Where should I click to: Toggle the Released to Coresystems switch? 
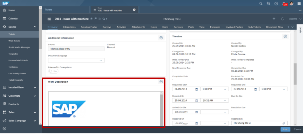(53, 71)
